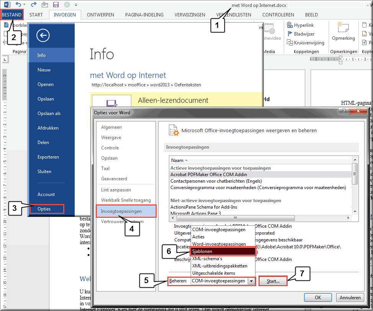Screen dimensions: 373x311
Task: Confirm the dialog with OK
Action: [x=318, y=298]
